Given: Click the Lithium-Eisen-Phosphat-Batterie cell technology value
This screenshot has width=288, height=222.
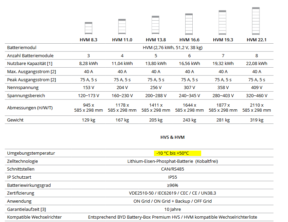Looking at the screenshot, I should tap(173, 161).
